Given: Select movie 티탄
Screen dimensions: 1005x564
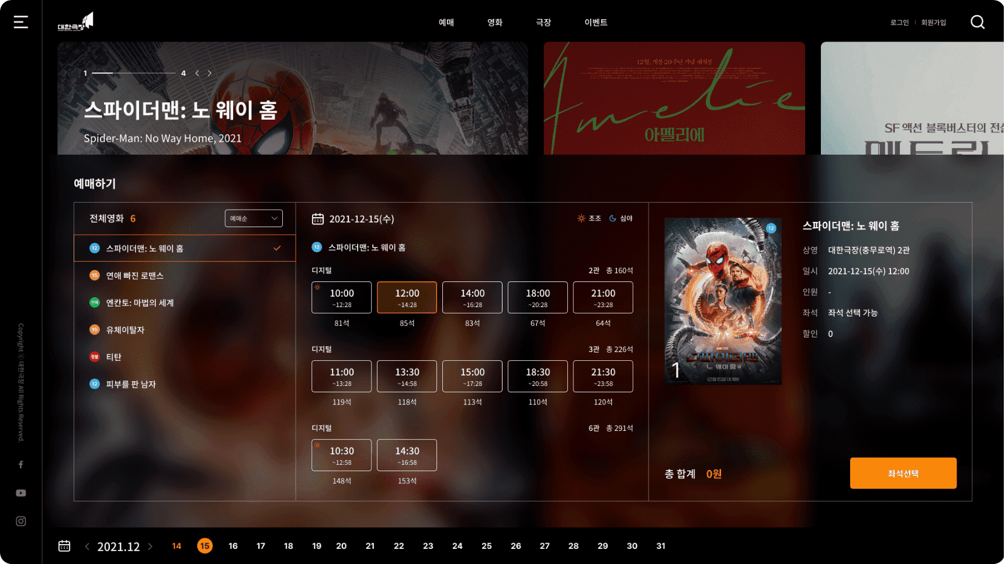Looking at the screenshot, I should pyautogui.click(x=185, y=357).
